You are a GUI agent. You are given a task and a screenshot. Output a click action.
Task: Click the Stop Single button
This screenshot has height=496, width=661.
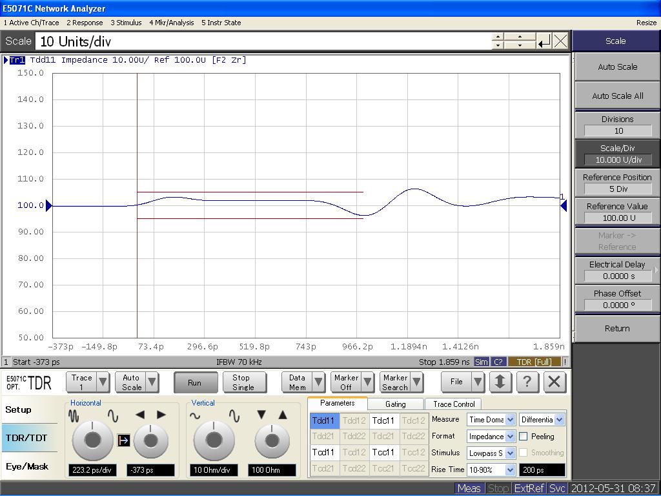pyautogui.click(x=243, y=382)
